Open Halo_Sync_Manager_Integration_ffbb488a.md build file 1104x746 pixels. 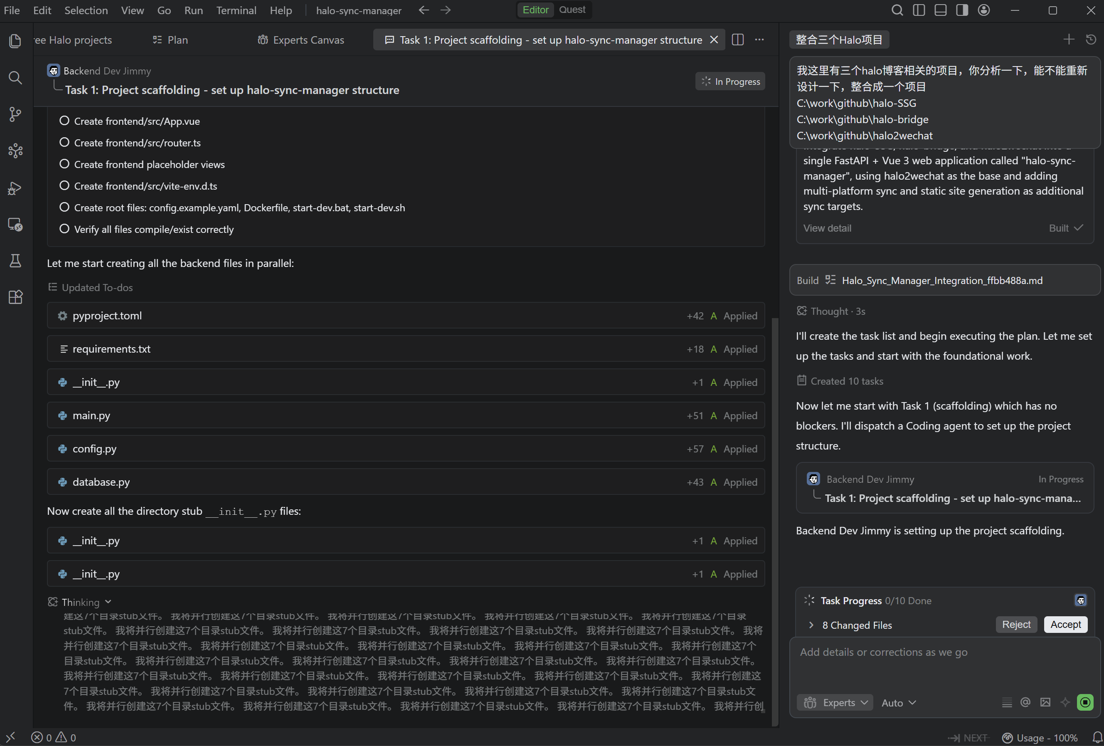coord(944,280)
